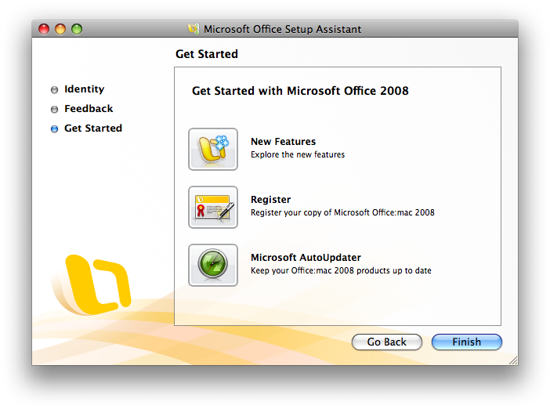Minimize the Setup Assistant window
Image resolution: width=550 pixels, height=409 pixels.
click(60, 29)
